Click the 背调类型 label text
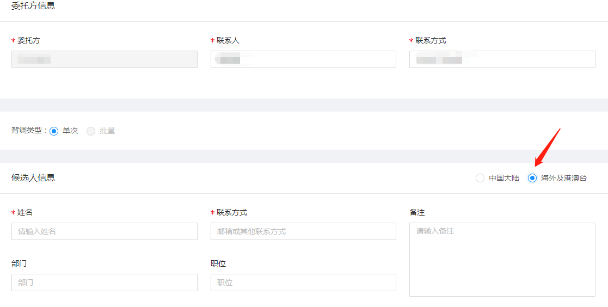 (27, 131)
